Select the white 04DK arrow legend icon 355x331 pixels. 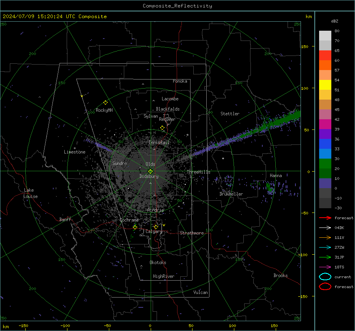(x=325, y=228)
